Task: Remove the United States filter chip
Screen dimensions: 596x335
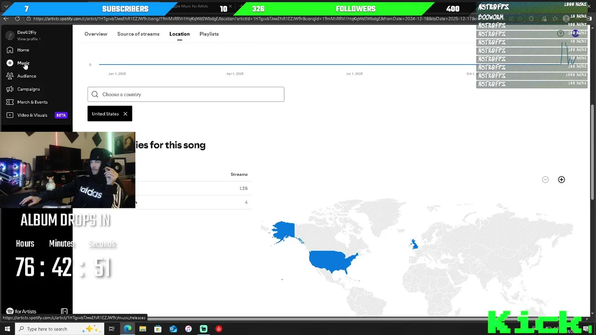Action: [x=125, y=114]
